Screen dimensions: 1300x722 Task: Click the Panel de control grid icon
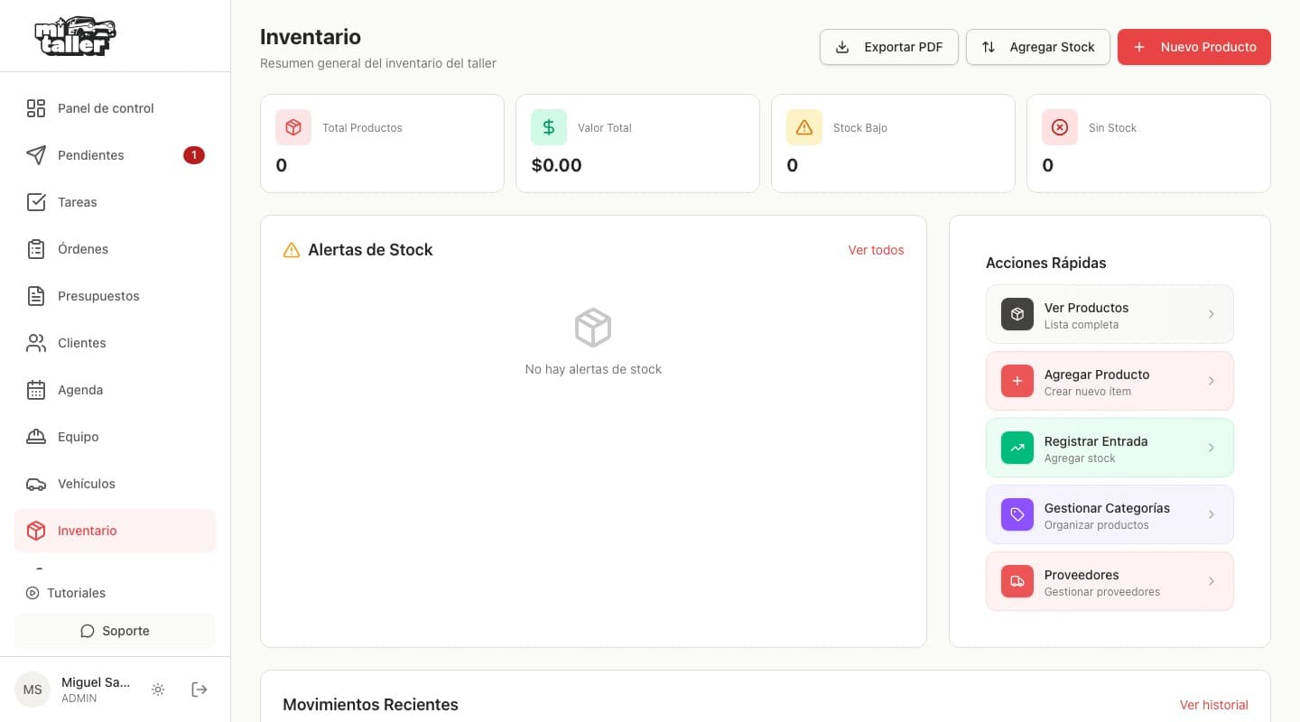[36, 108]
